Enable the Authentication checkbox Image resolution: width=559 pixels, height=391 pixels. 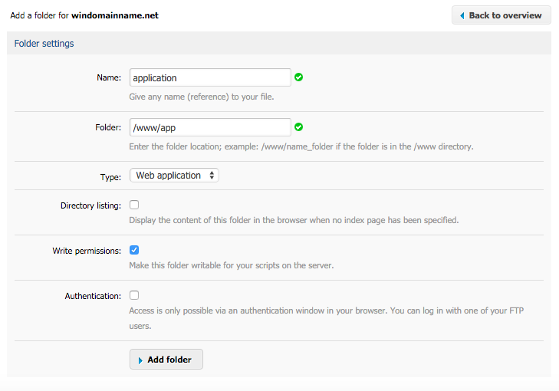pyautogui.click(x=134, y=295)
